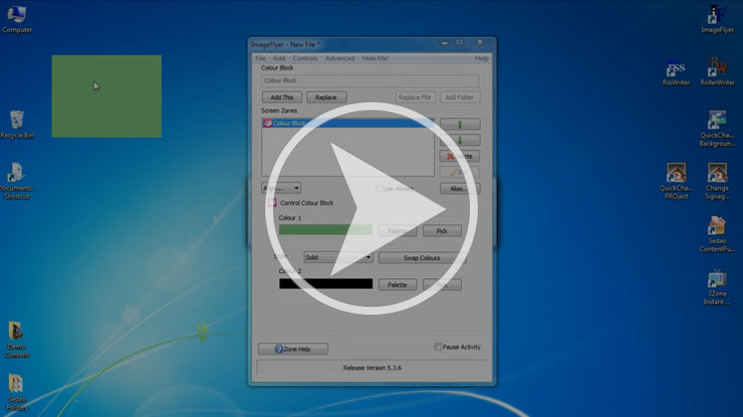743x417 pixels.
Task: Select the QuickChange PROject shortcut icon
Action: [675, 182]
